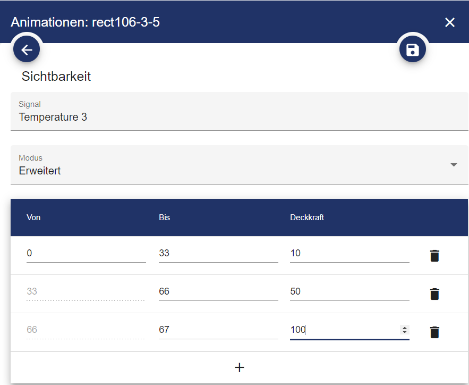Viewport: 469px width, 385px height.
Task: Click the Von field containing 0
Action: pyautogui.click(x=86, y=254)
